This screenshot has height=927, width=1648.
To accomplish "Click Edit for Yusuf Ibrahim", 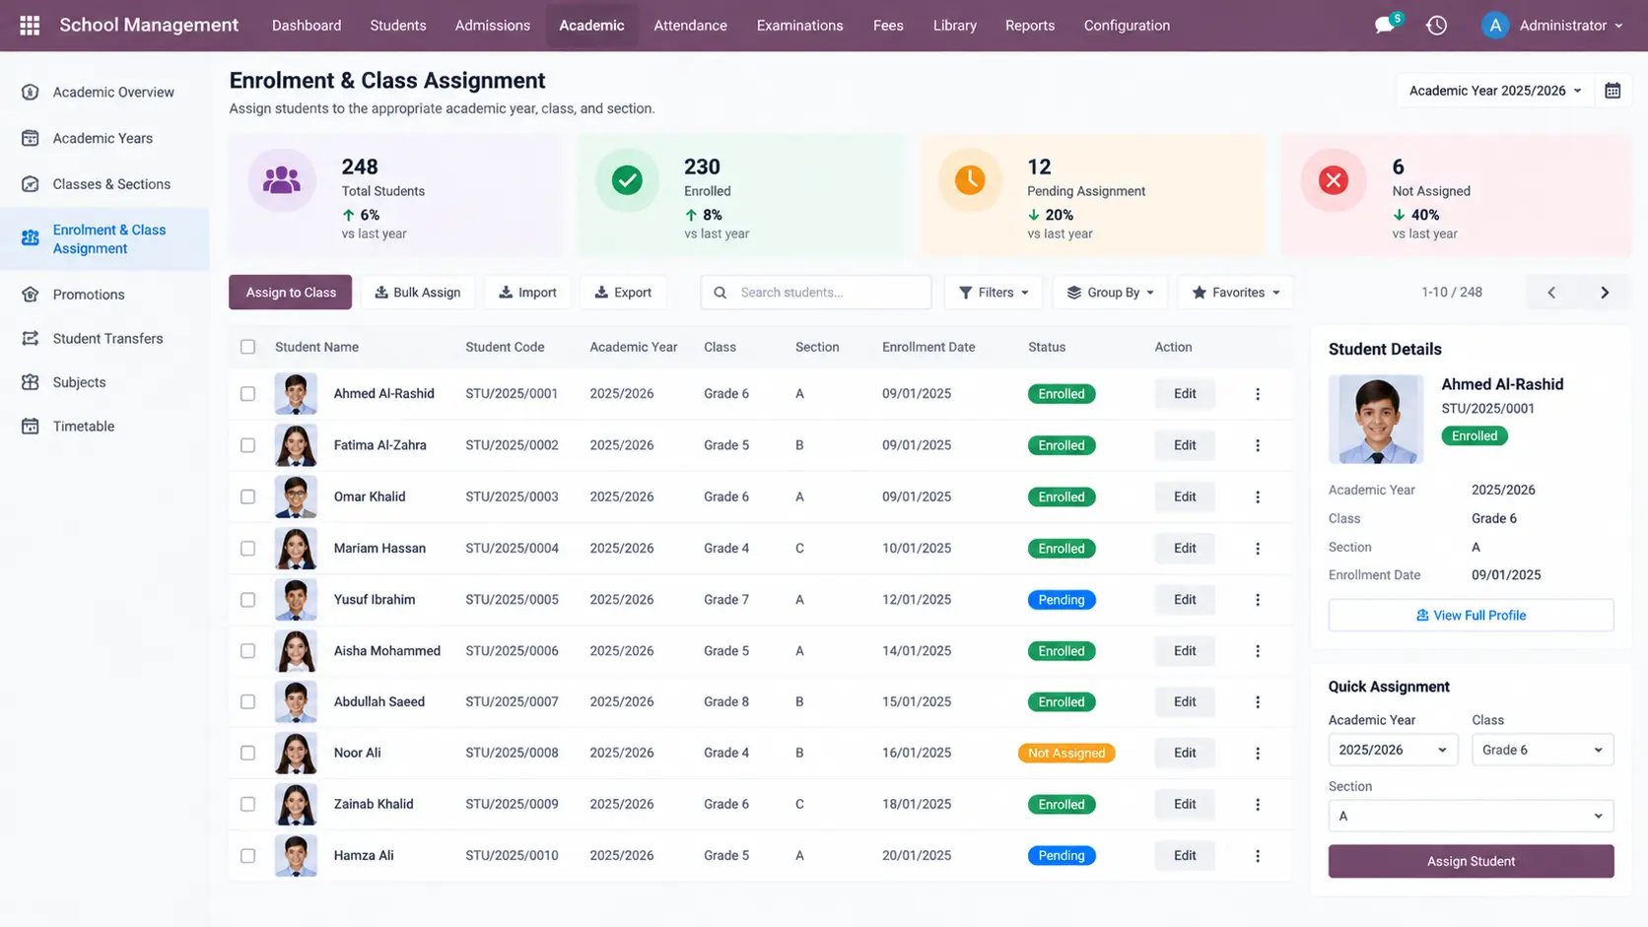I will [1185, 600].
